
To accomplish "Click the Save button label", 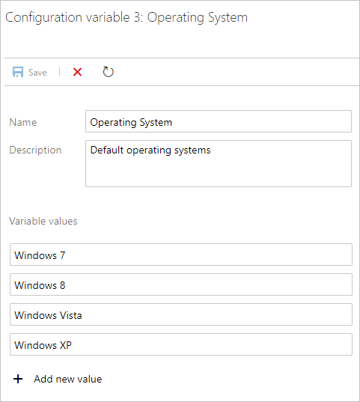I will click(x=37, y=73).
